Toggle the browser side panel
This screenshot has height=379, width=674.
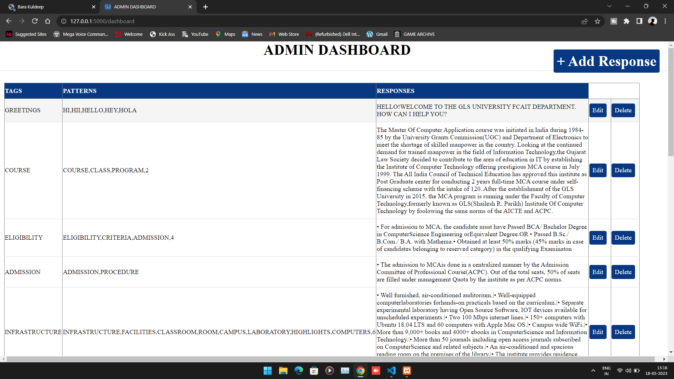639,21
